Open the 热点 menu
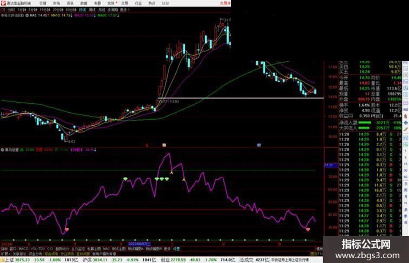The height and width of the screenshot is (263, 409). (152, 3)
